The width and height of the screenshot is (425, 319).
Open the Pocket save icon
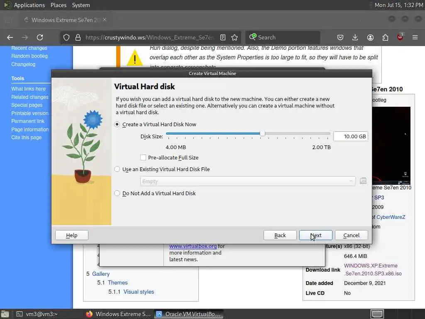(x=340, y=37)
